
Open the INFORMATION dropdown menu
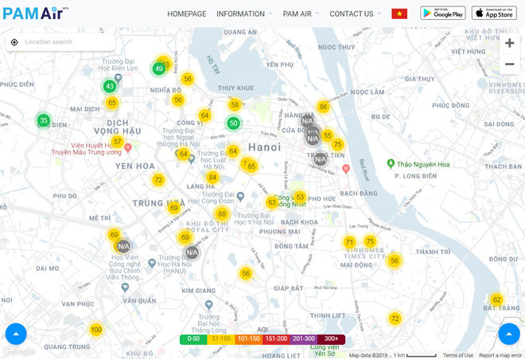(x=243, y=14)
